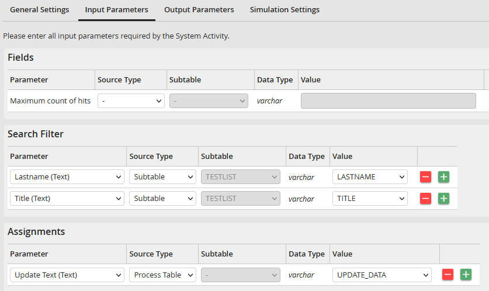
Task: Add a row after Lastname (Text) filter
Action: 443,177
